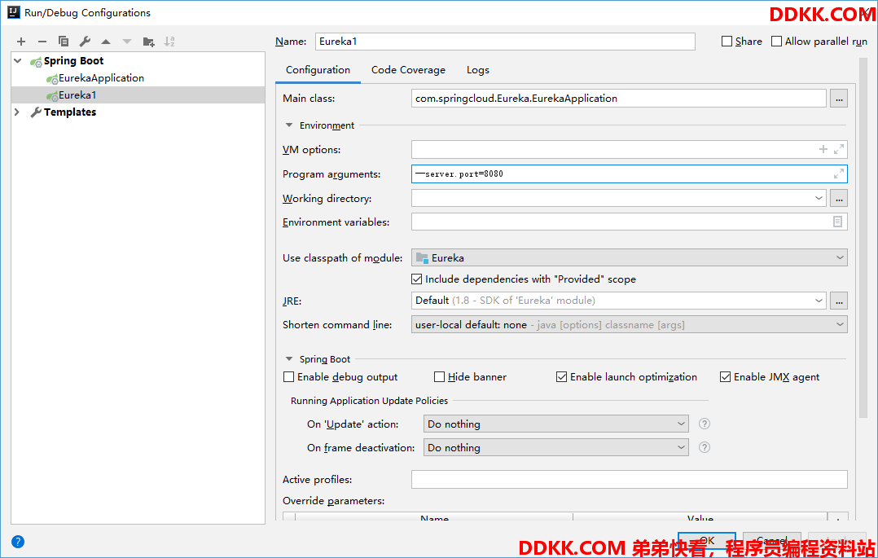
Task: Move configuration up with arrow icon
Action: tap(106, 42)
